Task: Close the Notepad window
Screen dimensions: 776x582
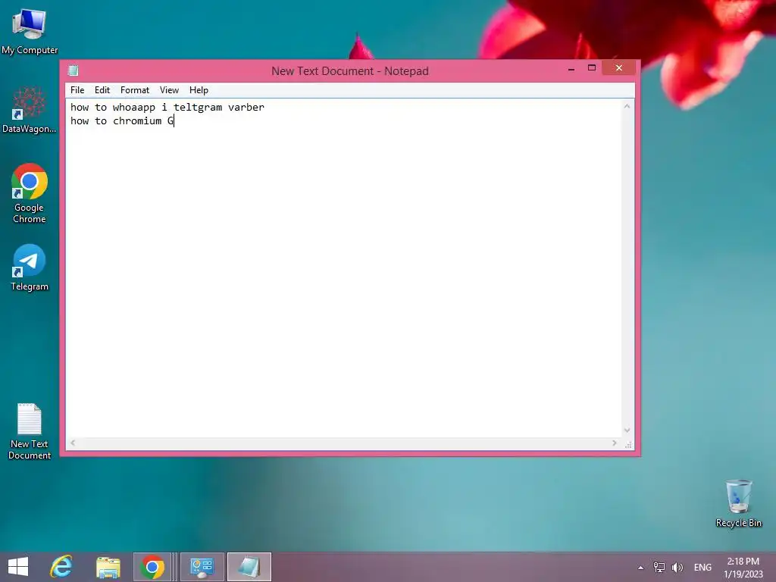Action: [x=618, y=67]
